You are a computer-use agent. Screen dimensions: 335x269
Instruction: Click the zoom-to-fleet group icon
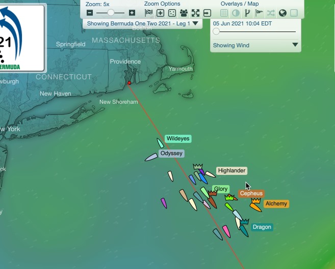184,13
